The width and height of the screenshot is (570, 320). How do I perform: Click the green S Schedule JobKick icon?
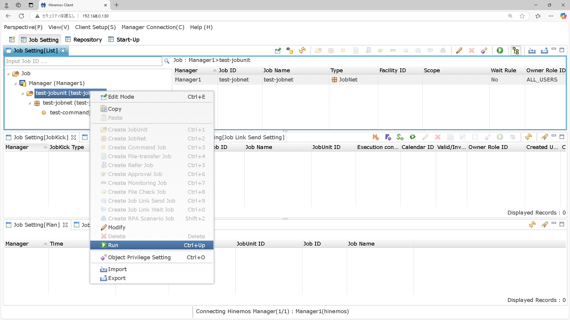click(x=400, y=137)
